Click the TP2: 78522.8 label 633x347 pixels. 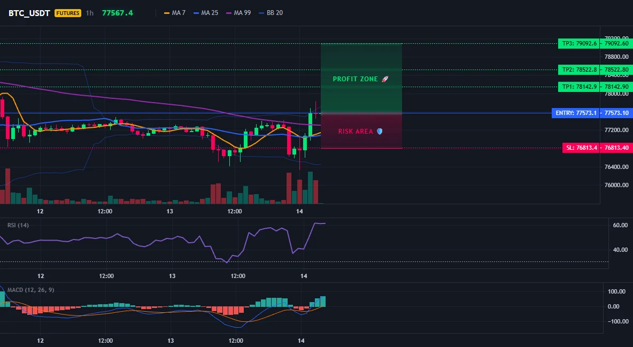pyautogui.click(x=579, y=70)
